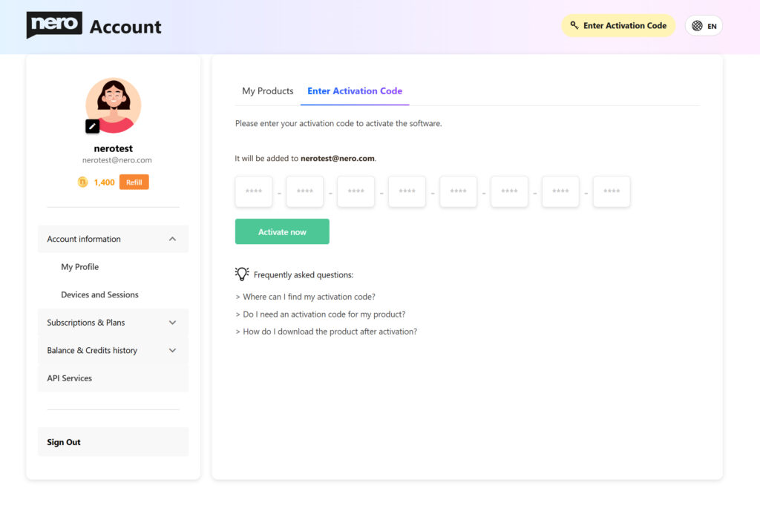Click the coin icon next to credit balance
This screenshot has width=760, height=514.
click(x=82, y=182)
